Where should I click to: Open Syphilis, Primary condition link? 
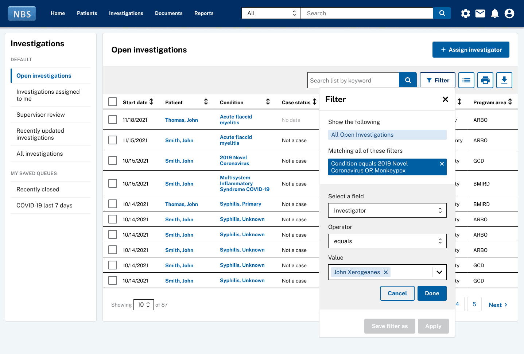coord(240,204)
